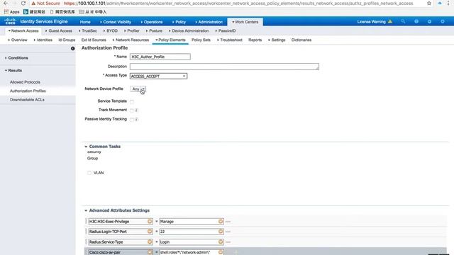Open attribute picker for Radius:Service-Type
454x255 pixels.
pyautogui.click(x=150, y=242)
